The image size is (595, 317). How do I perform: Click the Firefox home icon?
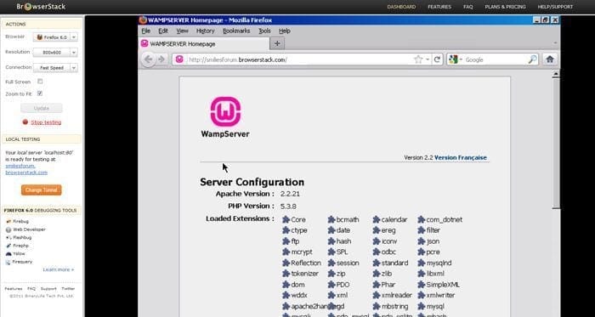tap(550, 59)
